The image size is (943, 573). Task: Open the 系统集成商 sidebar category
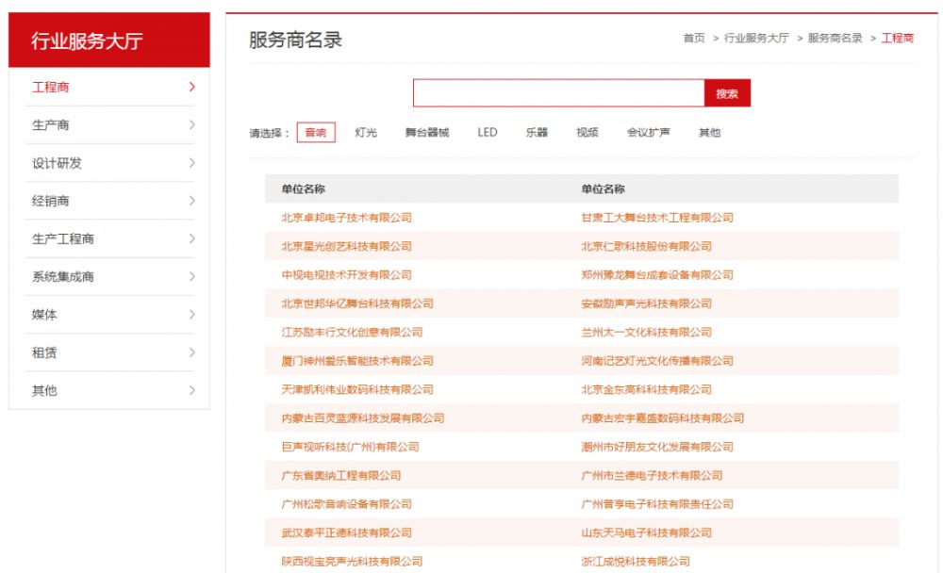pos(62,276)
